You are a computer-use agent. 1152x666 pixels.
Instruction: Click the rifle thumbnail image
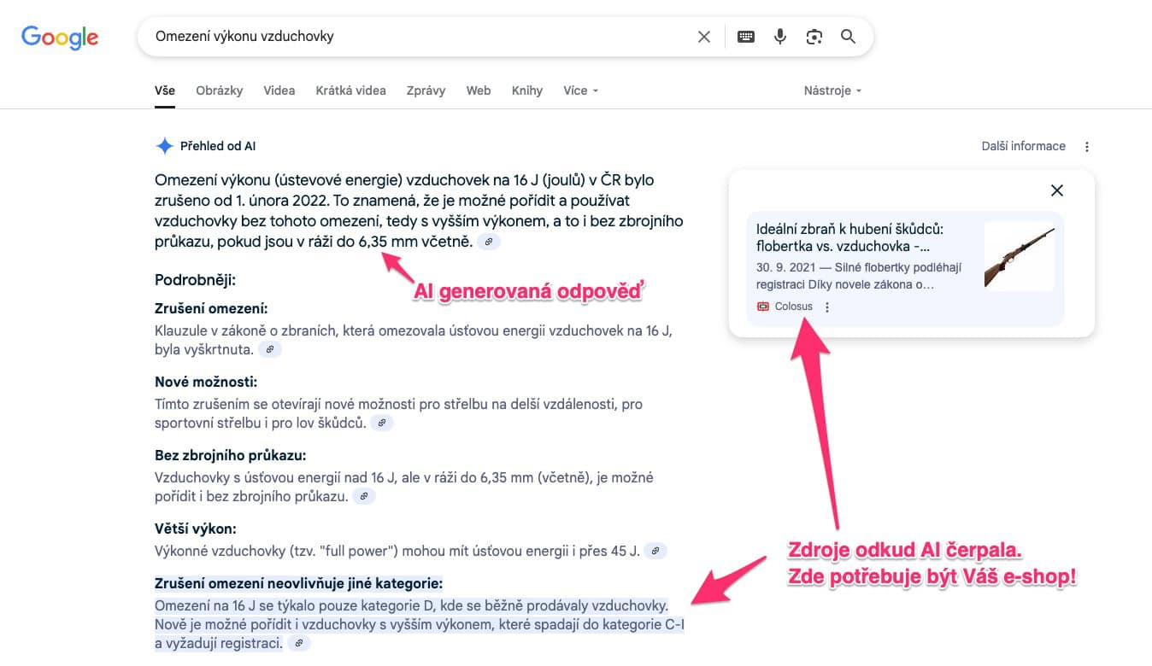1019,256
